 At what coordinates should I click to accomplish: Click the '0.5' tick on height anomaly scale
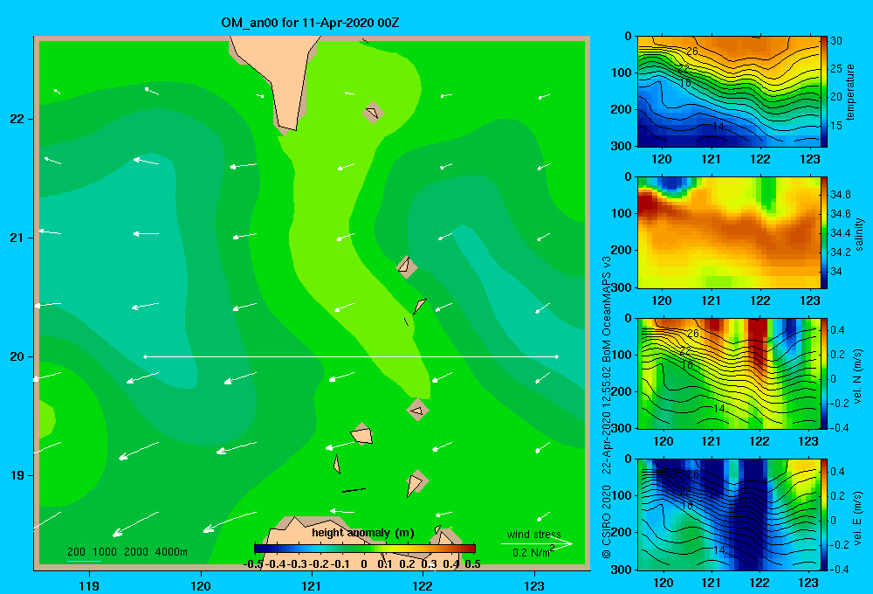pos(472,564)
